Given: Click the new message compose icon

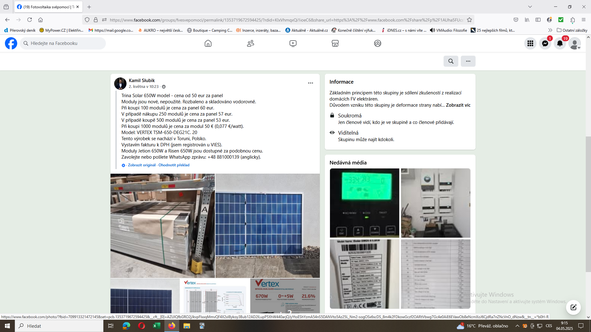Looking at the screenshot, I should pyautogui.click(x=573, y=307).
